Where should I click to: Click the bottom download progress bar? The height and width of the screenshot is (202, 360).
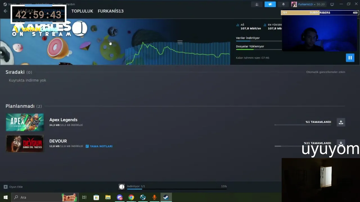177,189
